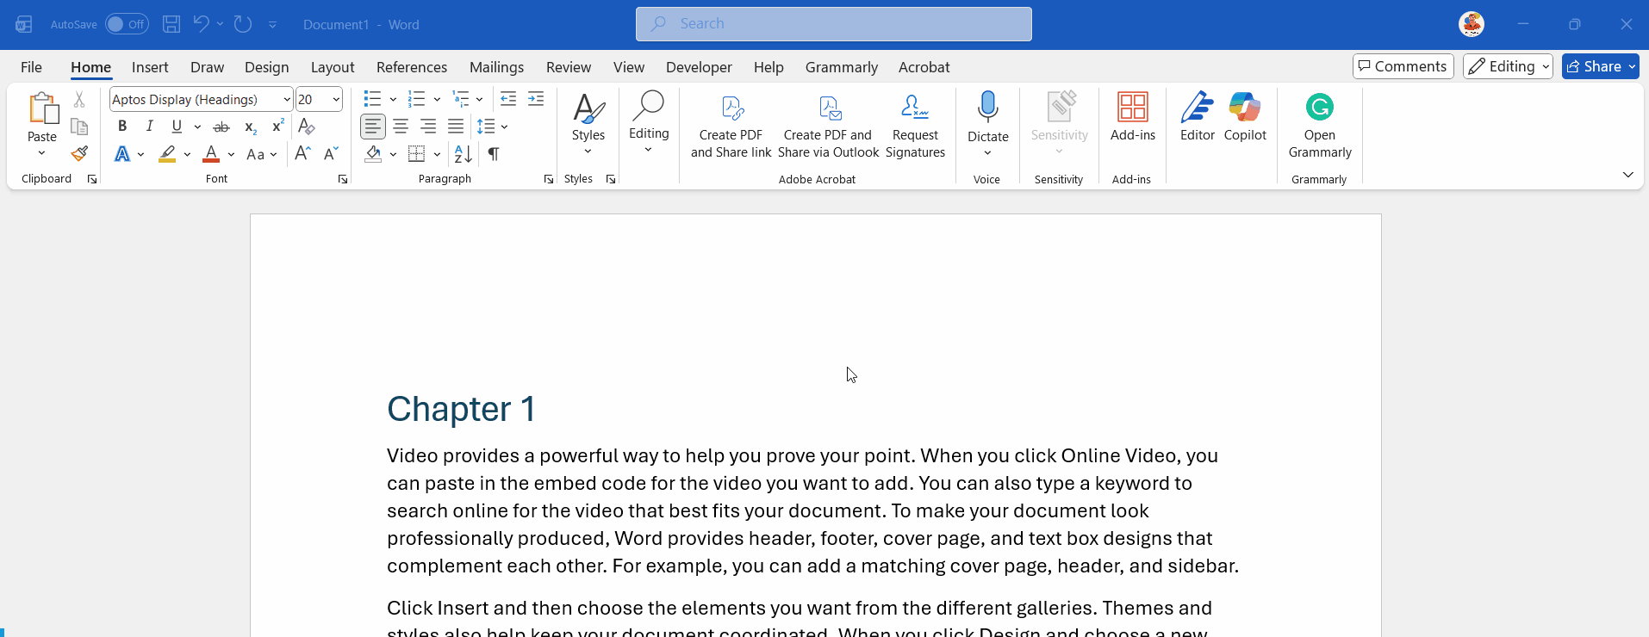Open the Comments pane

coord(1403,66)
